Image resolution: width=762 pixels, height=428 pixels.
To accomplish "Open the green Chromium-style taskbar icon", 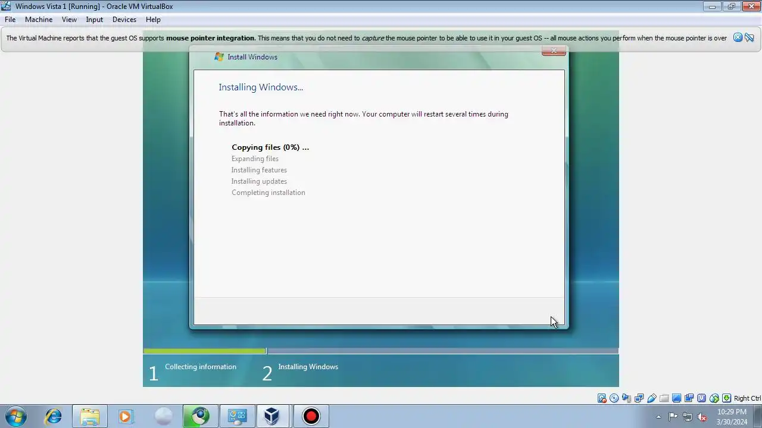I will [x=200, y=416].
